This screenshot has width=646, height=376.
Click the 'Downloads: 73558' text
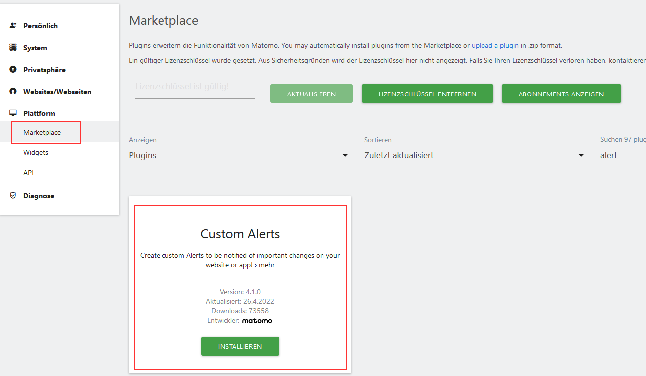(x=240, y=311)
